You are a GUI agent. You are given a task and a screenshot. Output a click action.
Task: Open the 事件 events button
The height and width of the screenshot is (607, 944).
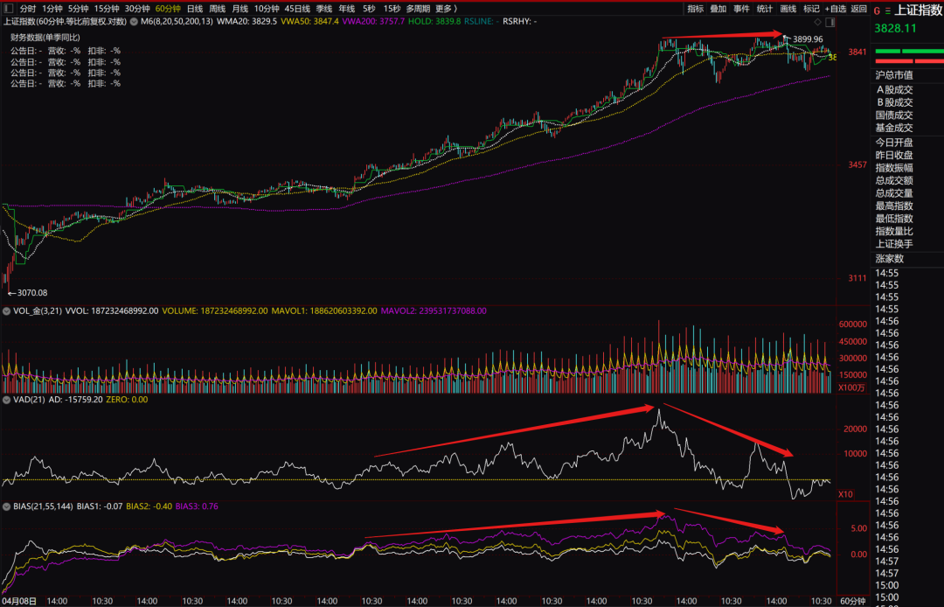742,9
